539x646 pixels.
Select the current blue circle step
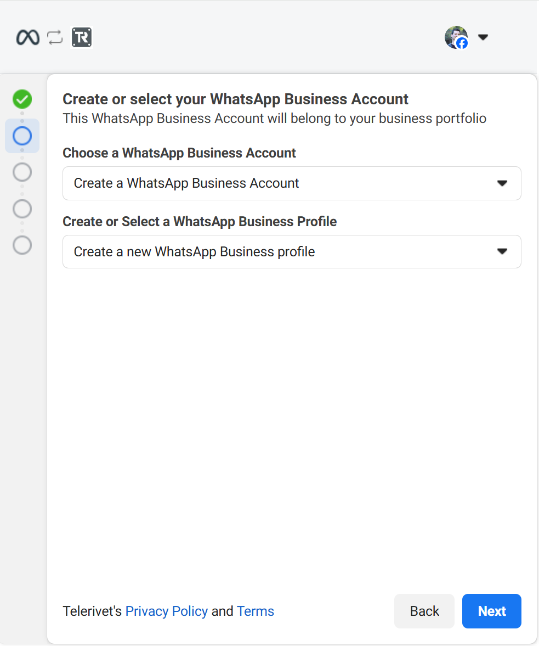pos(22,136)
